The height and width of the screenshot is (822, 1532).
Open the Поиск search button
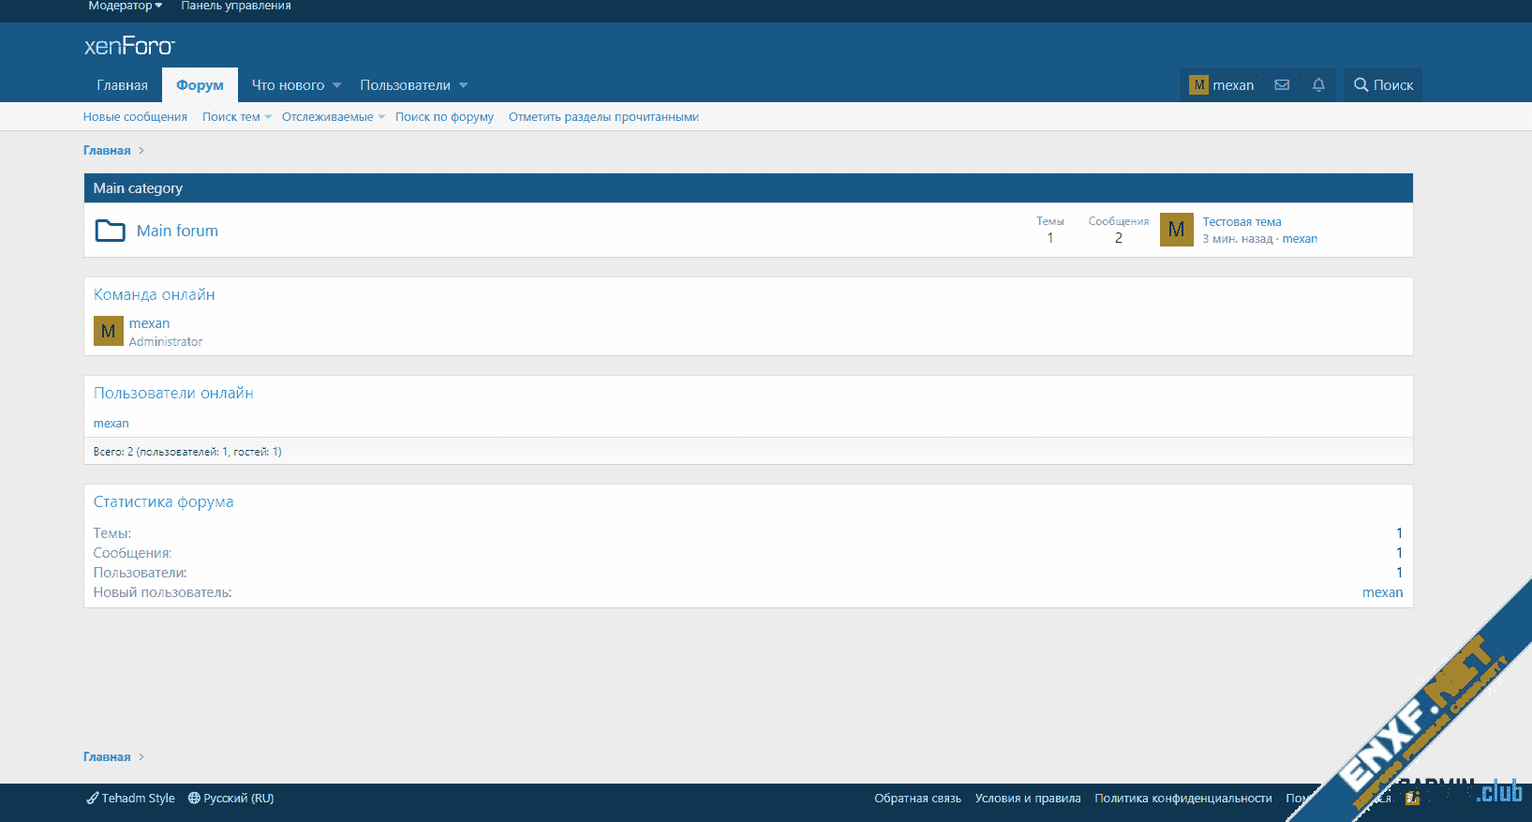[1383, 85]
